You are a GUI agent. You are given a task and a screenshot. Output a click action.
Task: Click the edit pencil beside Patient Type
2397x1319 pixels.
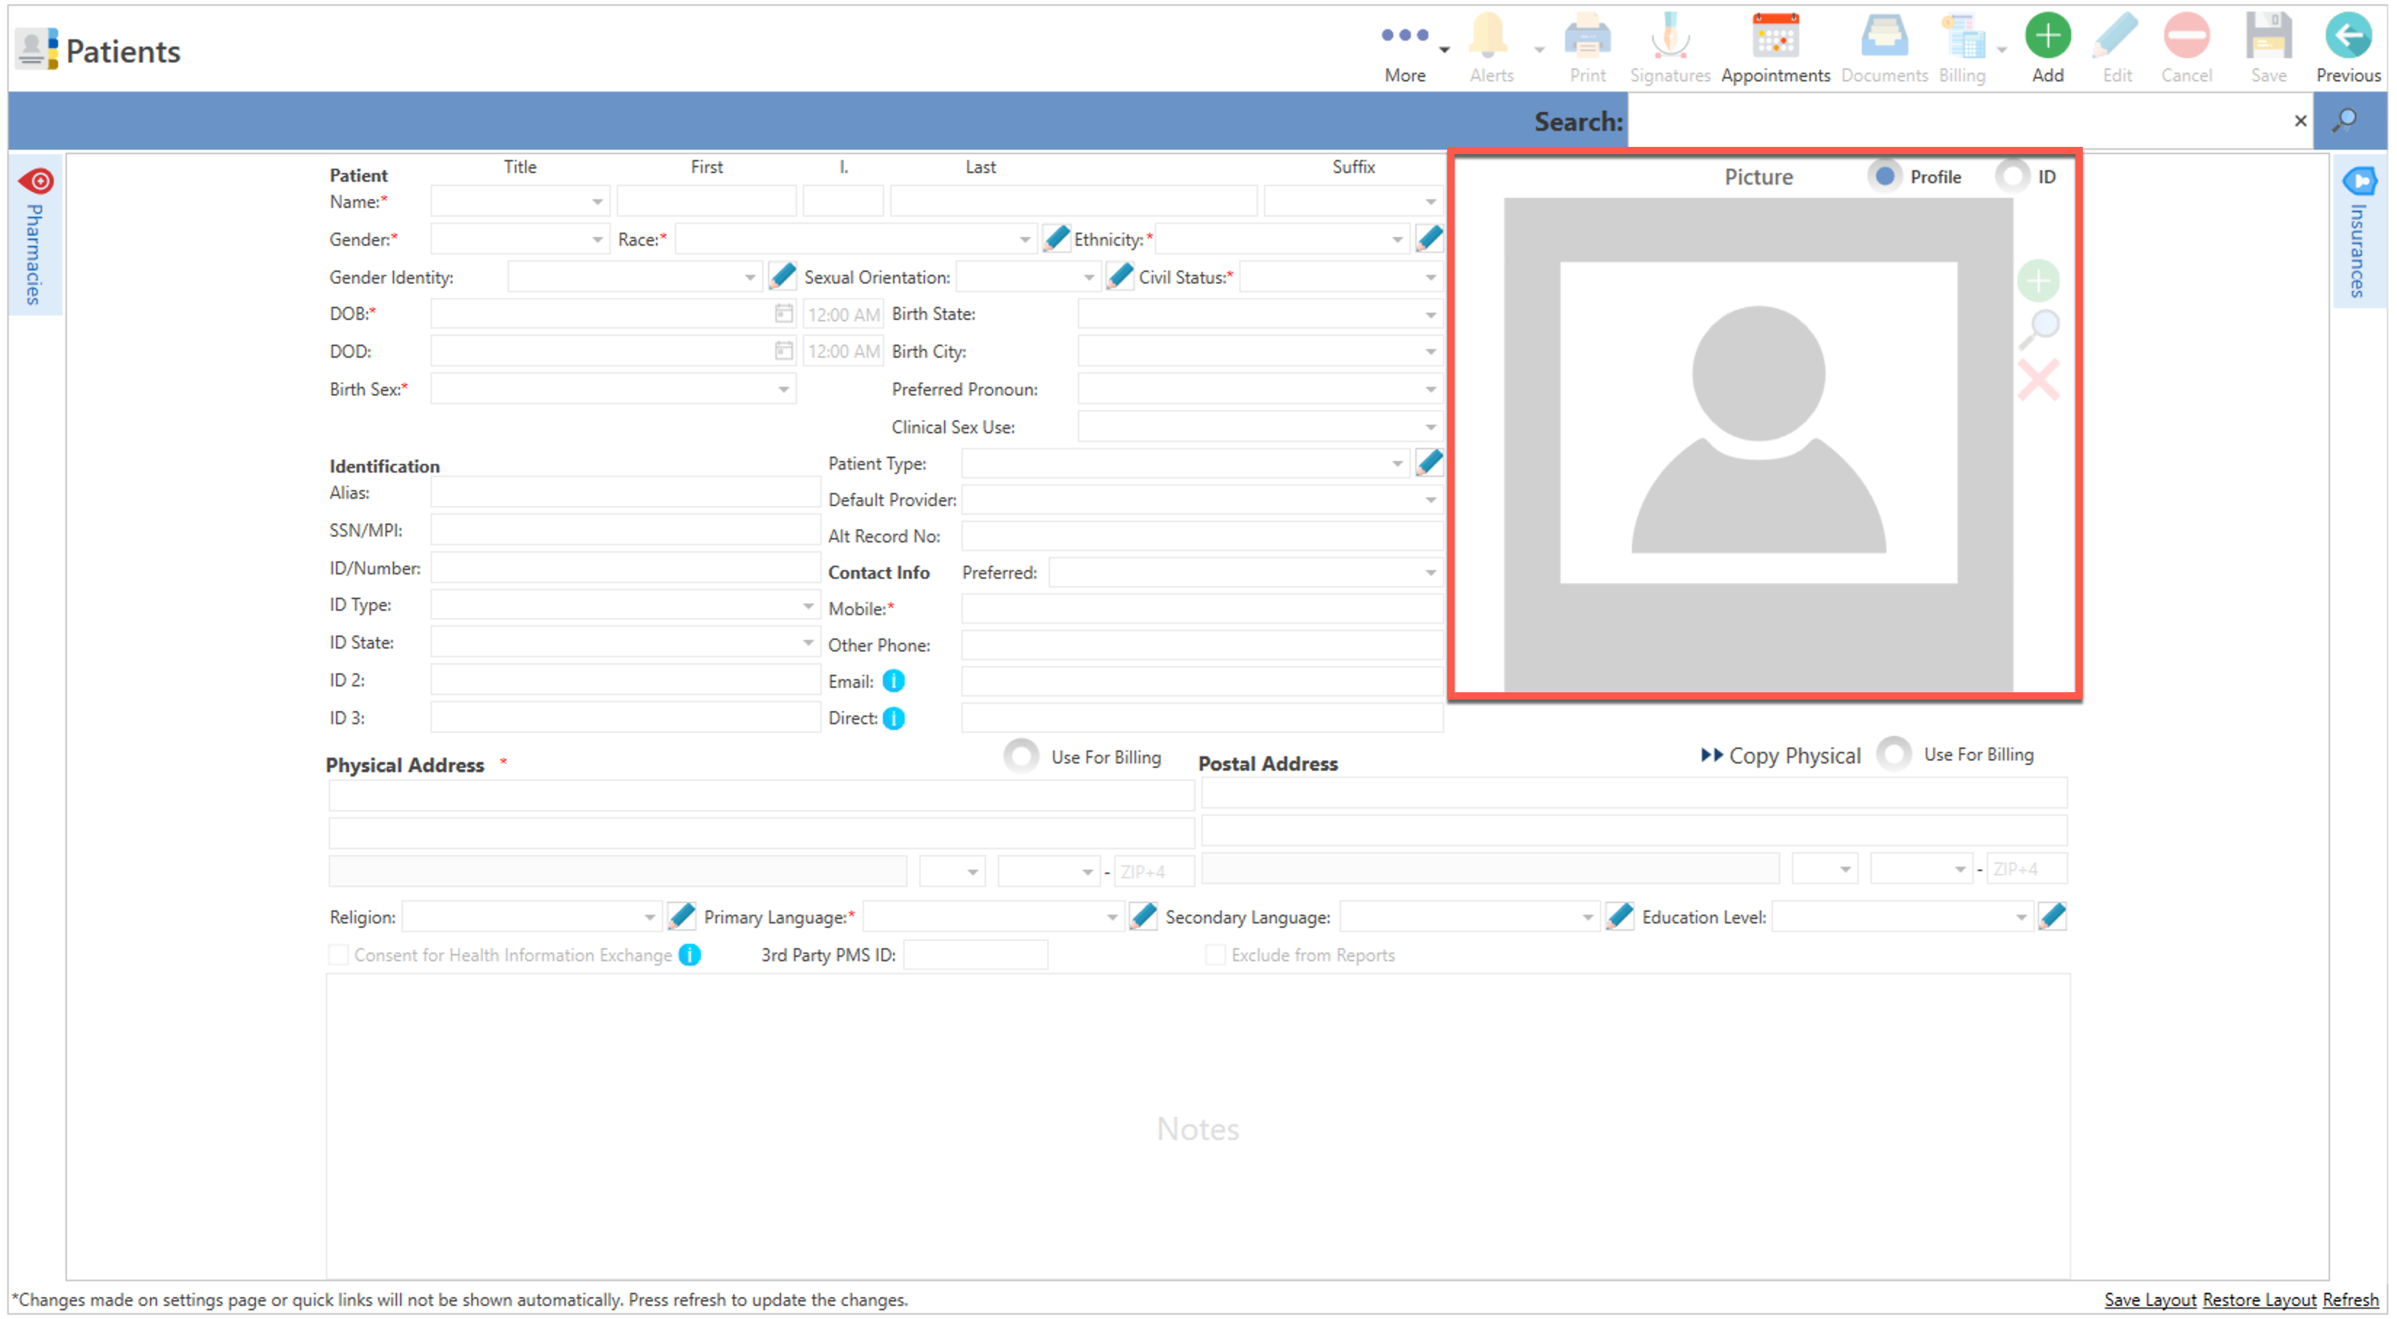point(1429,462)
